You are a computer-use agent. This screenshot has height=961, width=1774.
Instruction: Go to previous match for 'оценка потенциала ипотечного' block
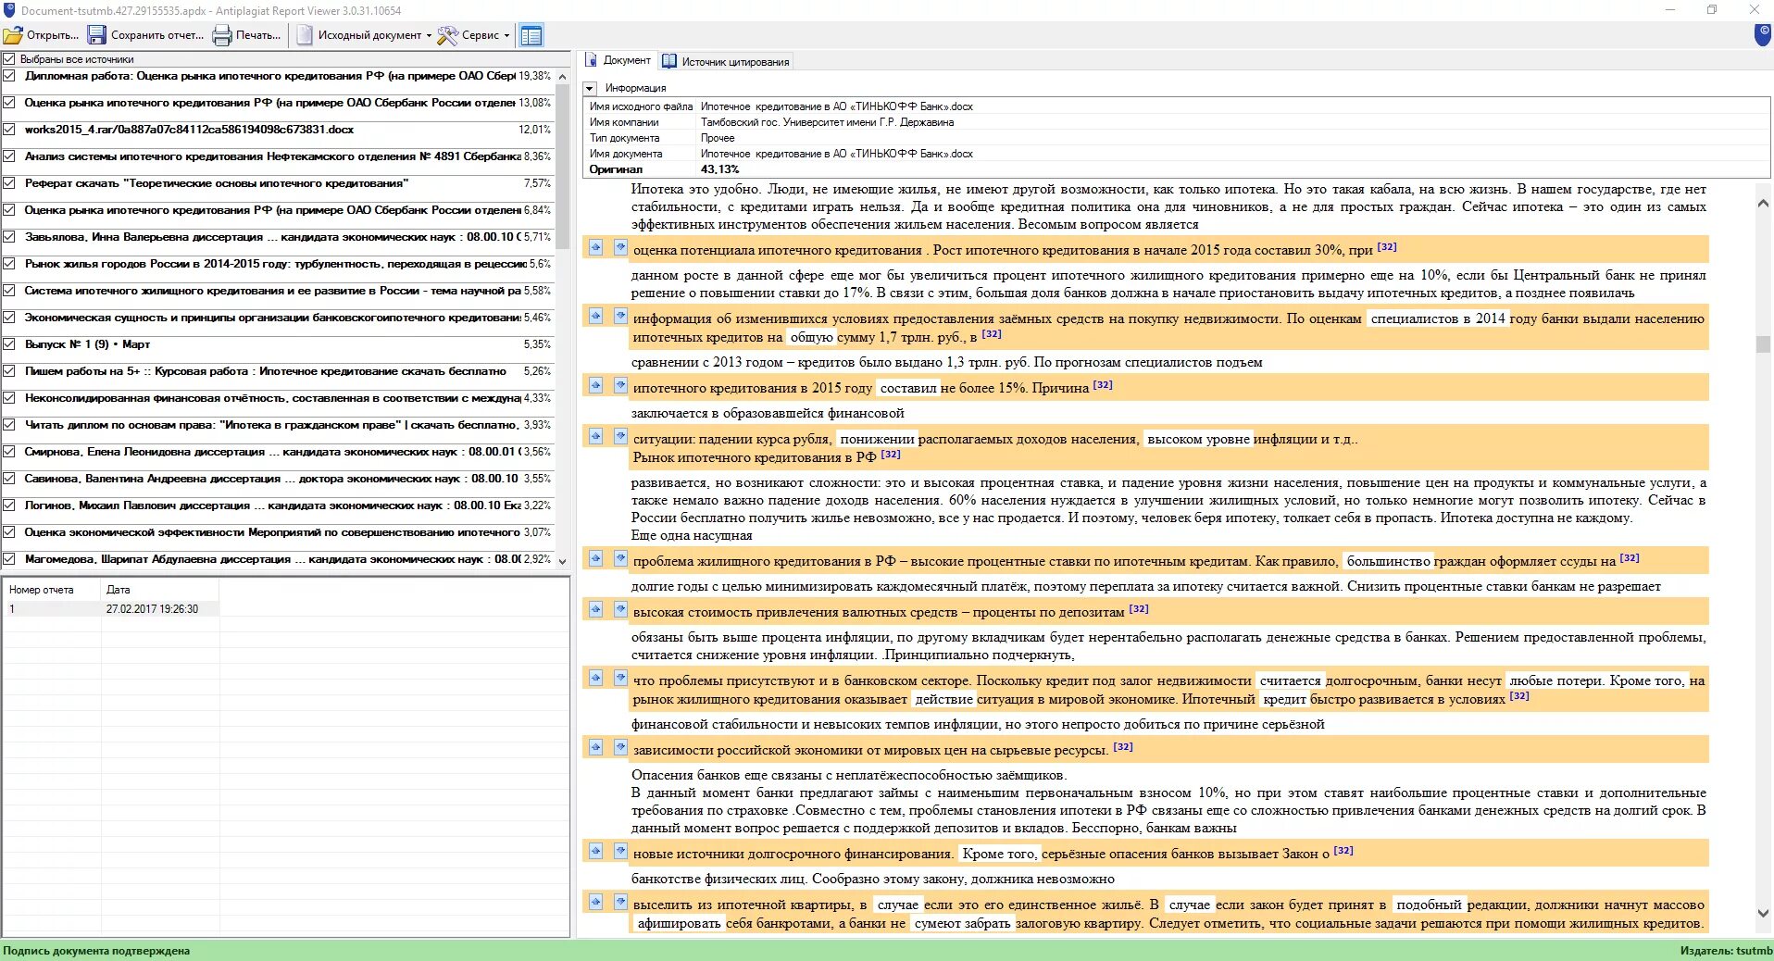(x=596, y=247)
